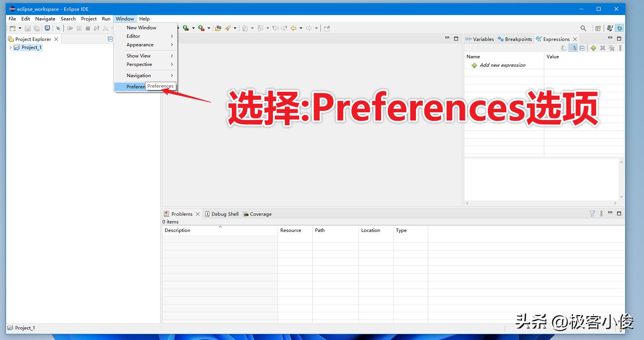The image size is (644, 340).
Task: Switch to the Java perspective icon
Action: [610, 28]
